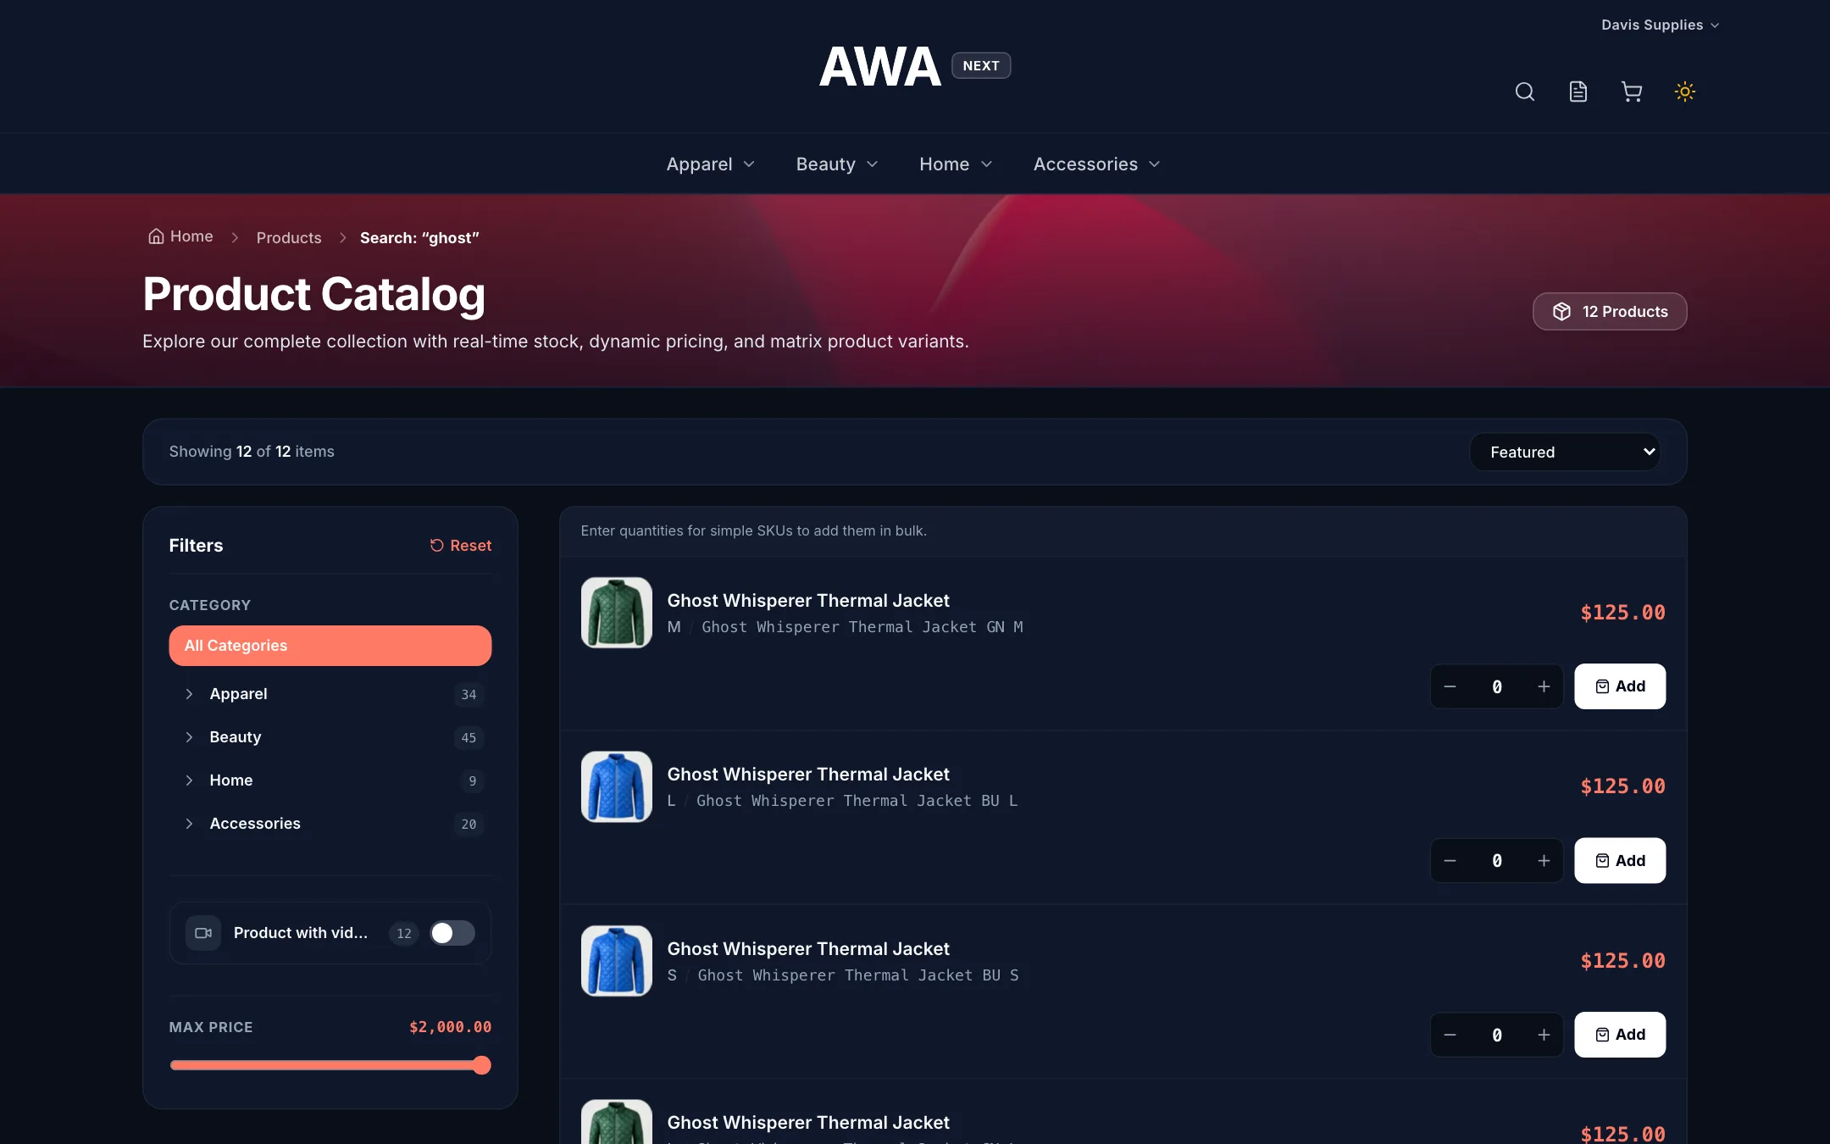1830x1144 pixels.
Task: Click the max price slider handle
Action: [x=481, y=1065]
